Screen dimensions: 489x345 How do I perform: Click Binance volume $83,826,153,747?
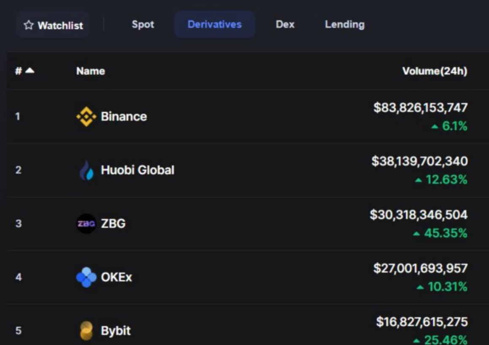[x=421, y=108]
